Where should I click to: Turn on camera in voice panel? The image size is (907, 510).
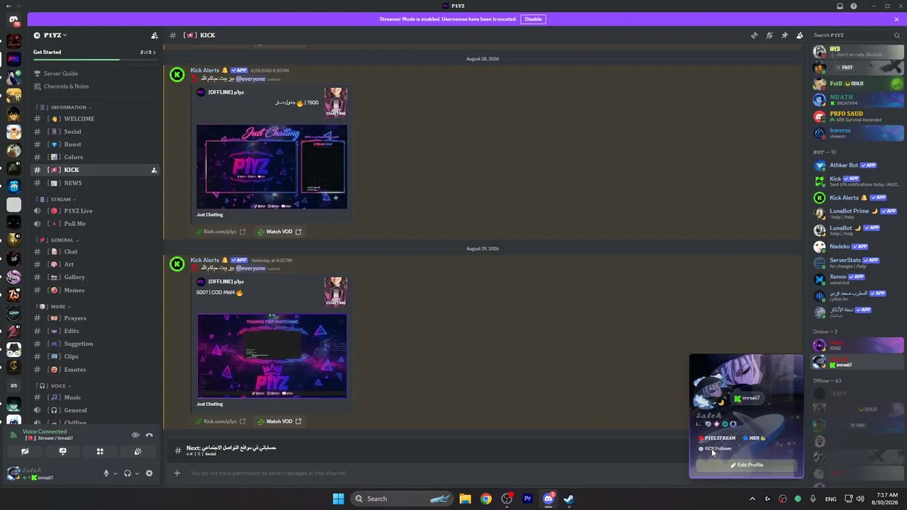click(25, 451)
